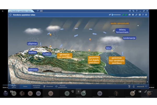Take a snapshot with the camera icon
This screenshot has height=105, width=157.
pyautogui.click(x=130, y=15)
